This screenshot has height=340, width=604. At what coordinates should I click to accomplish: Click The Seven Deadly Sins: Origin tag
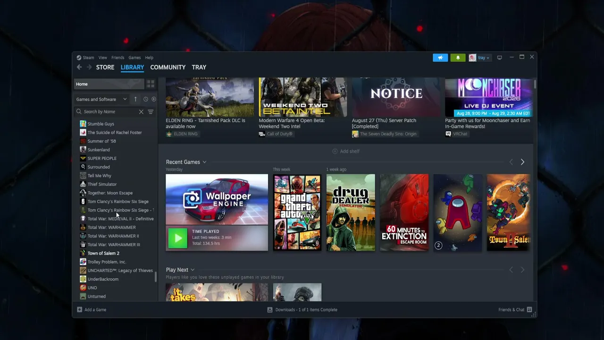(x=384, y=134)
